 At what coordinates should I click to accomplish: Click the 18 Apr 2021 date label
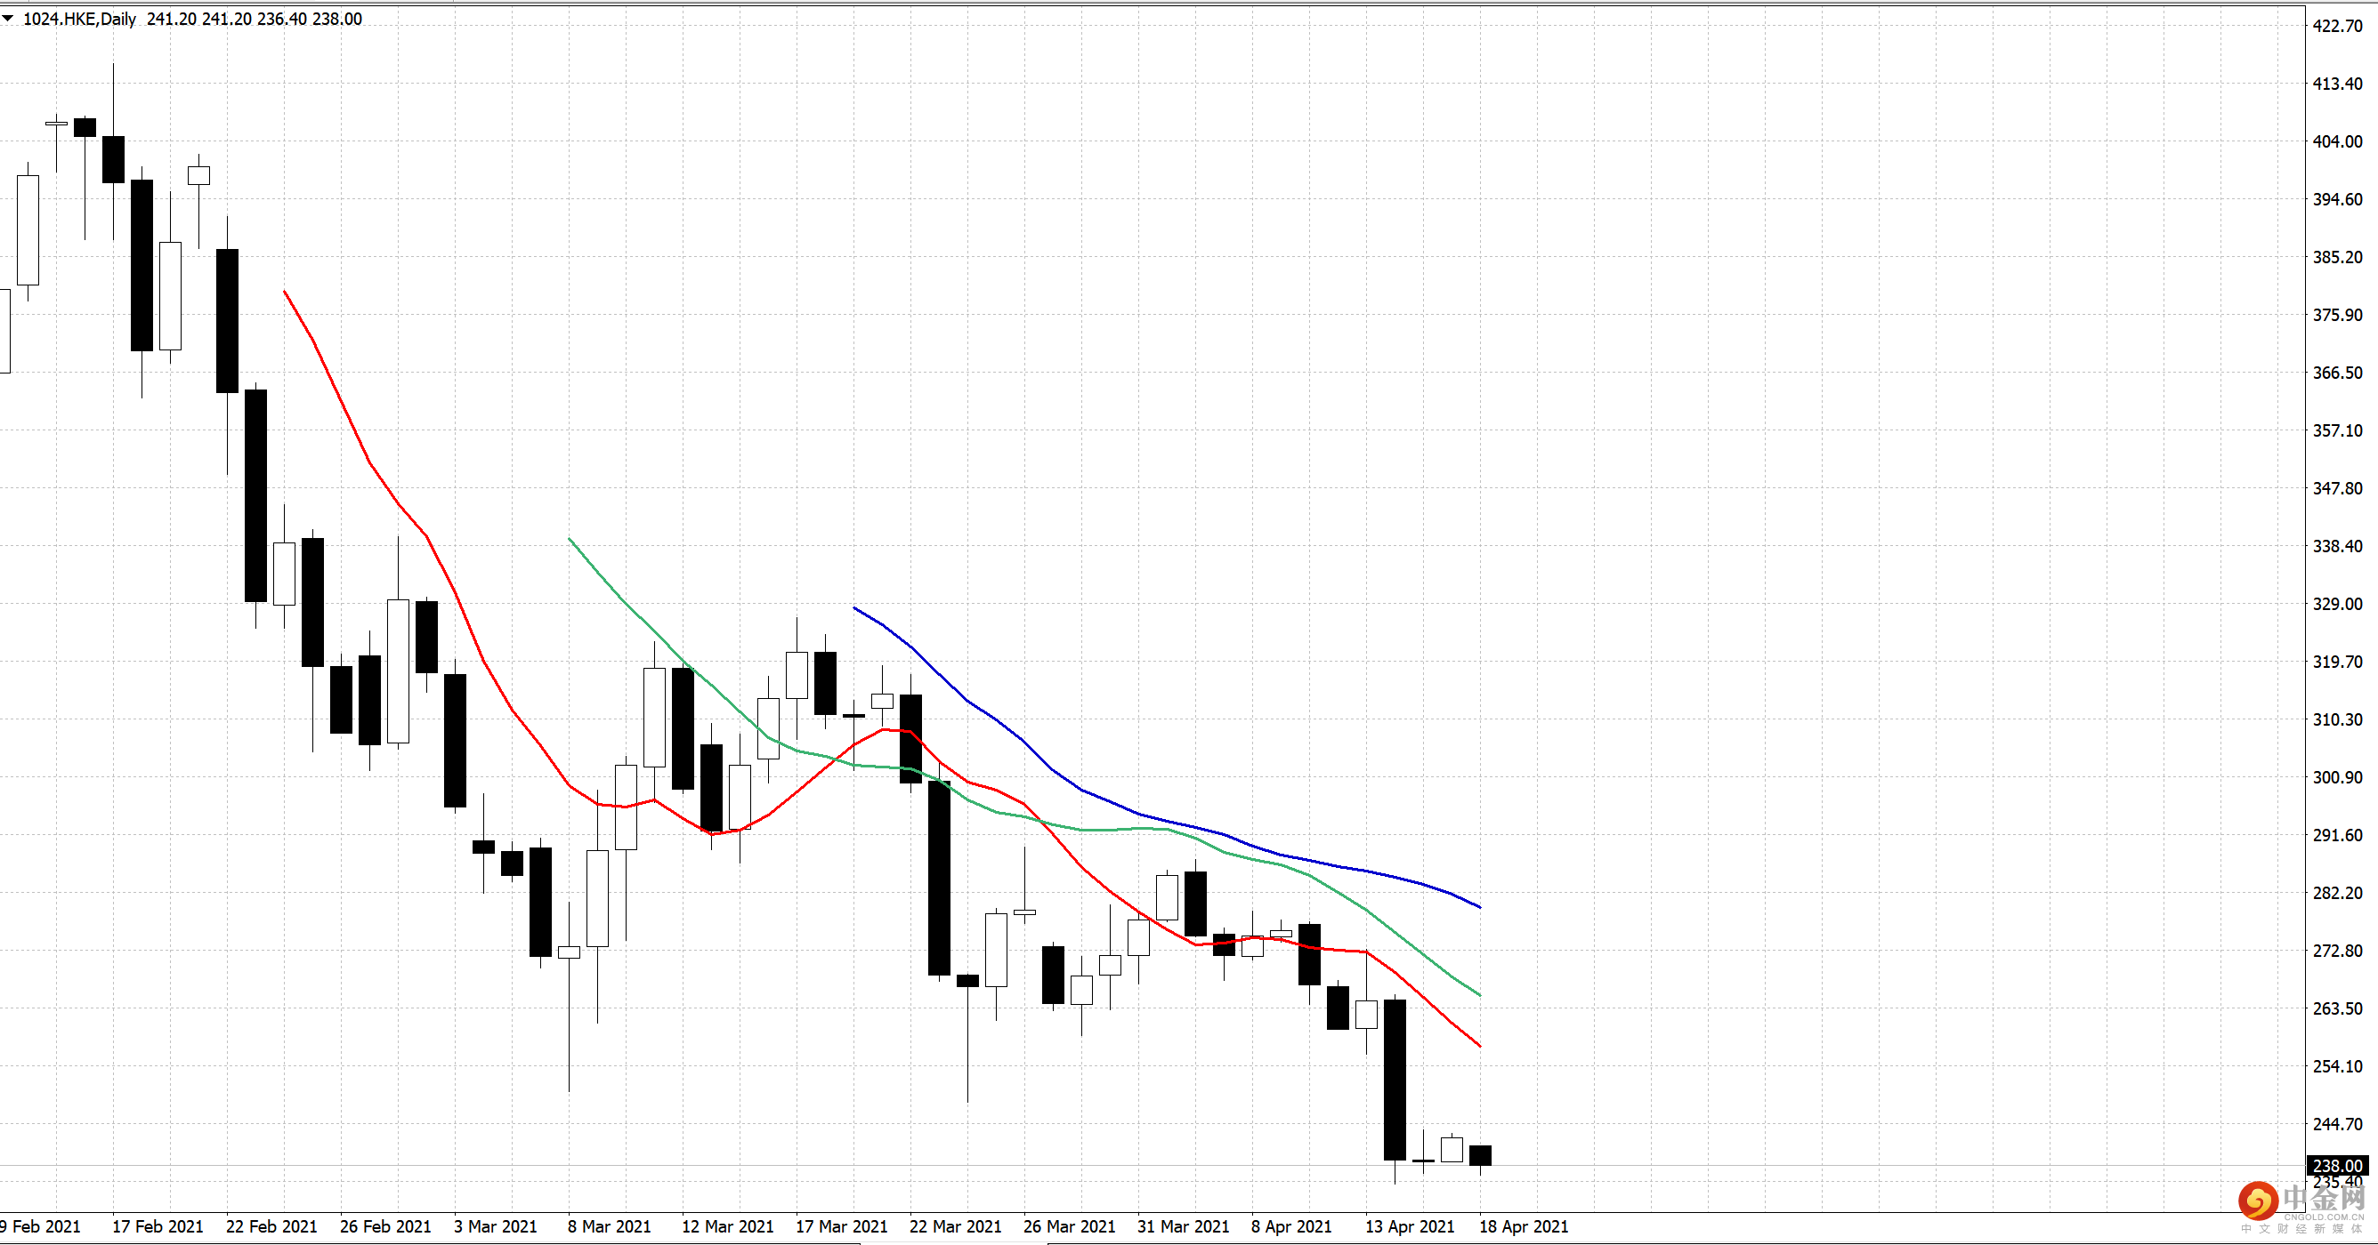click(x=1525, y=1226)
